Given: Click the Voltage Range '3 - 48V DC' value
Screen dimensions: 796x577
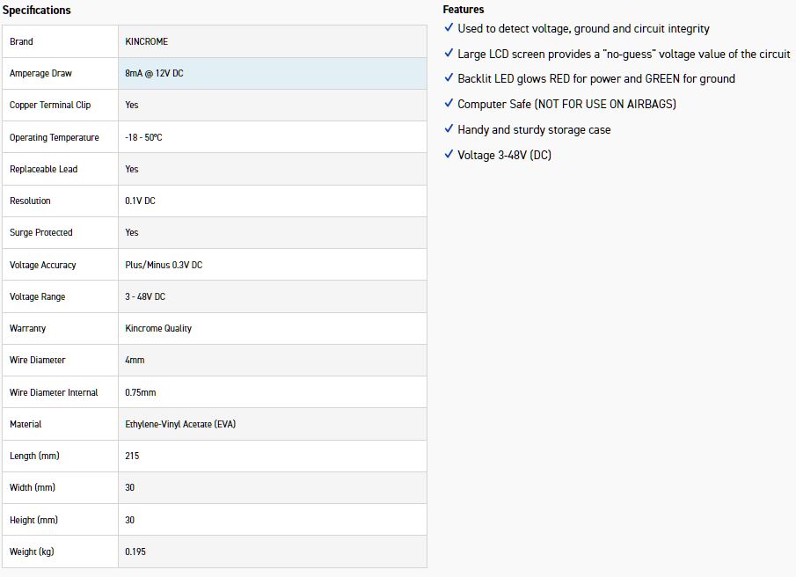Looking at the screenshot, I should point(145,296).
